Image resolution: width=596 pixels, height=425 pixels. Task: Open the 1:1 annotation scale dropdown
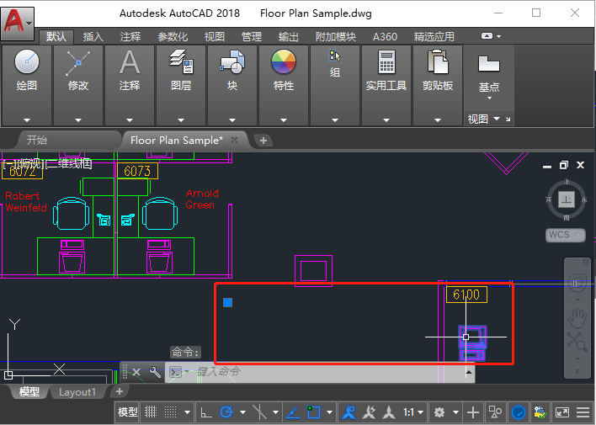click(x=413, y=412)
